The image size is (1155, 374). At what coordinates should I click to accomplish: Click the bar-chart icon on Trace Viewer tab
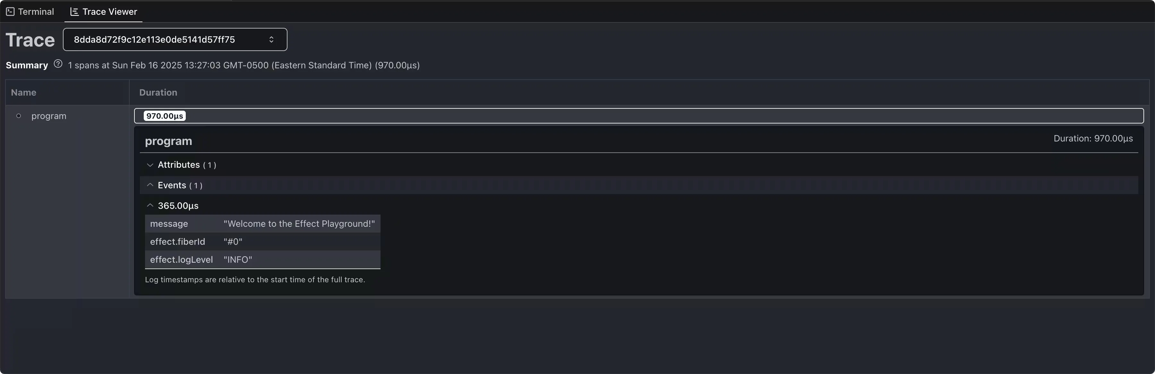[x=74, y=11]
